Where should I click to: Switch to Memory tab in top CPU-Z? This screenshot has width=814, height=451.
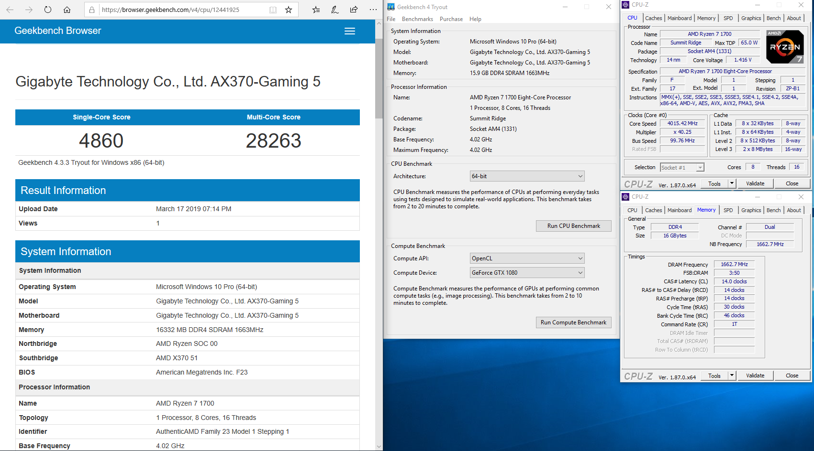point(706,18)
